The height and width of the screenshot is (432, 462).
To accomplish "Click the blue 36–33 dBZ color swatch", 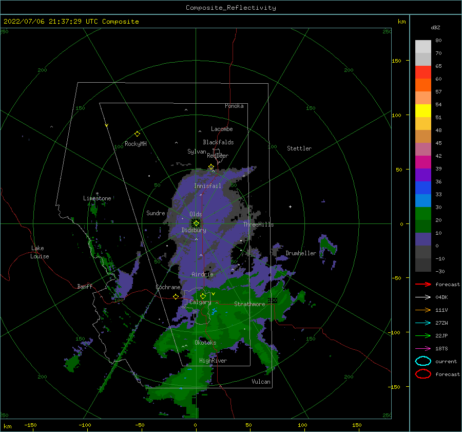I will 423,187.
